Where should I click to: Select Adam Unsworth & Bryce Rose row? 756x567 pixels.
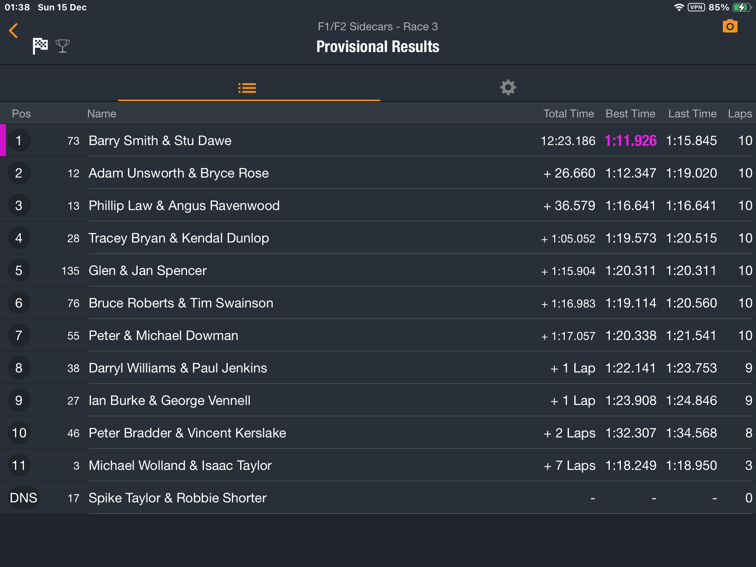tap(378, 173)
